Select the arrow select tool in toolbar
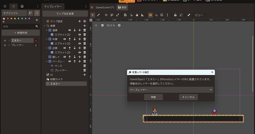The image size is (255, 134). (92, 15)
